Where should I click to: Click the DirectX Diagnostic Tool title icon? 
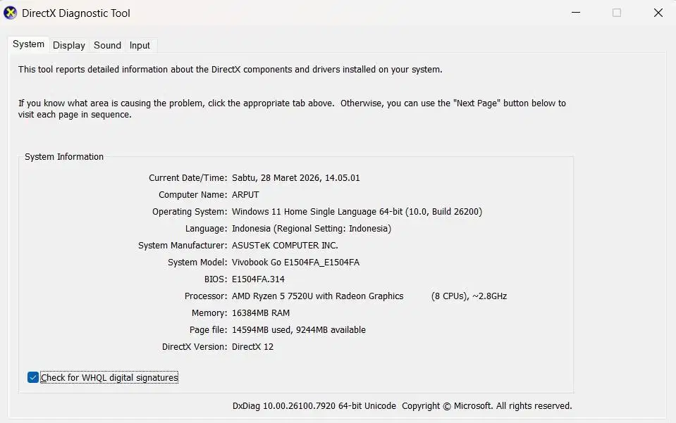[x=10, y=13]
